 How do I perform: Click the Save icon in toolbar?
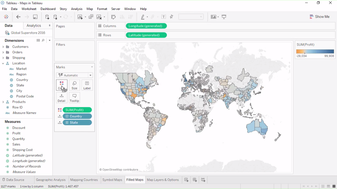click(x=35, y=17)
